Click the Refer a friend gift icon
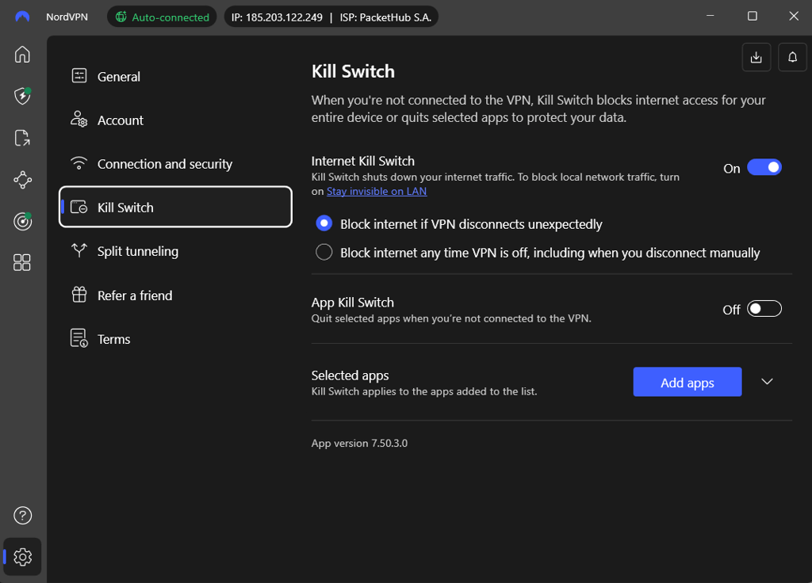 [x=79, y=295]
